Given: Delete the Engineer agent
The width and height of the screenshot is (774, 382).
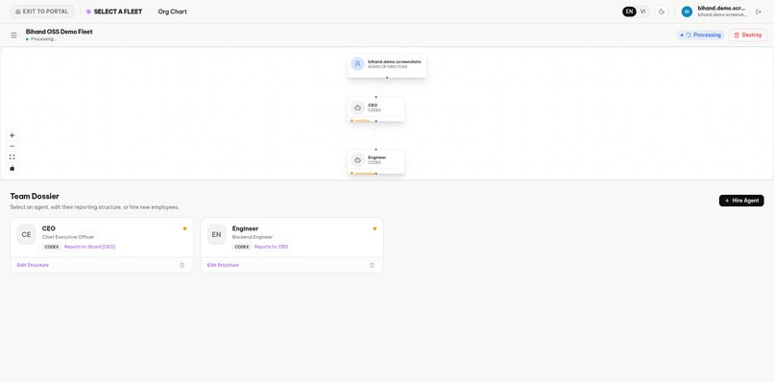Looking at the screenshot, I should 372,265.
